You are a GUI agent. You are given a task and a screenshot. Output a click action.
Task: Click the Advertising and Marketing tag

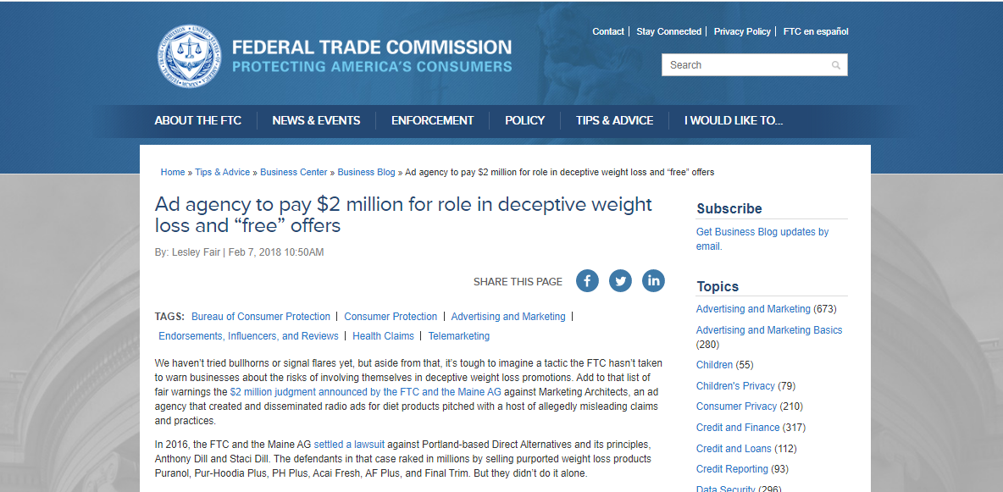[508, 317]
